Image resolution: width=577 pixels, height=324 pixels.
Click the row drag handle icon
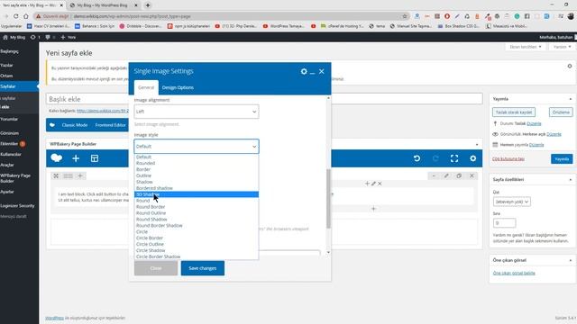pyautogui.click(x=56, y=176)
